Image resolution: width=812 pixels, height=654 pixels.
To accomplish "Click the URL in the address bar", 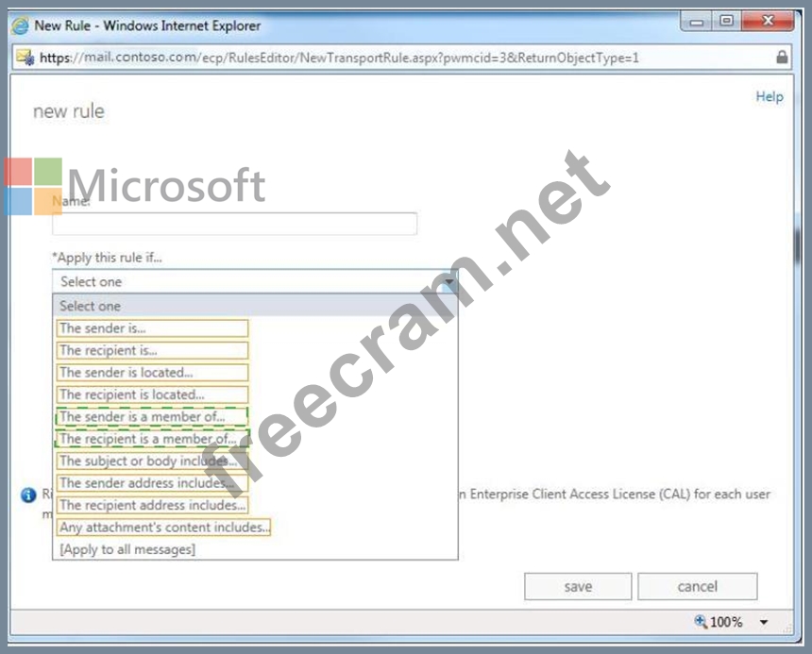I will [339, 58].
